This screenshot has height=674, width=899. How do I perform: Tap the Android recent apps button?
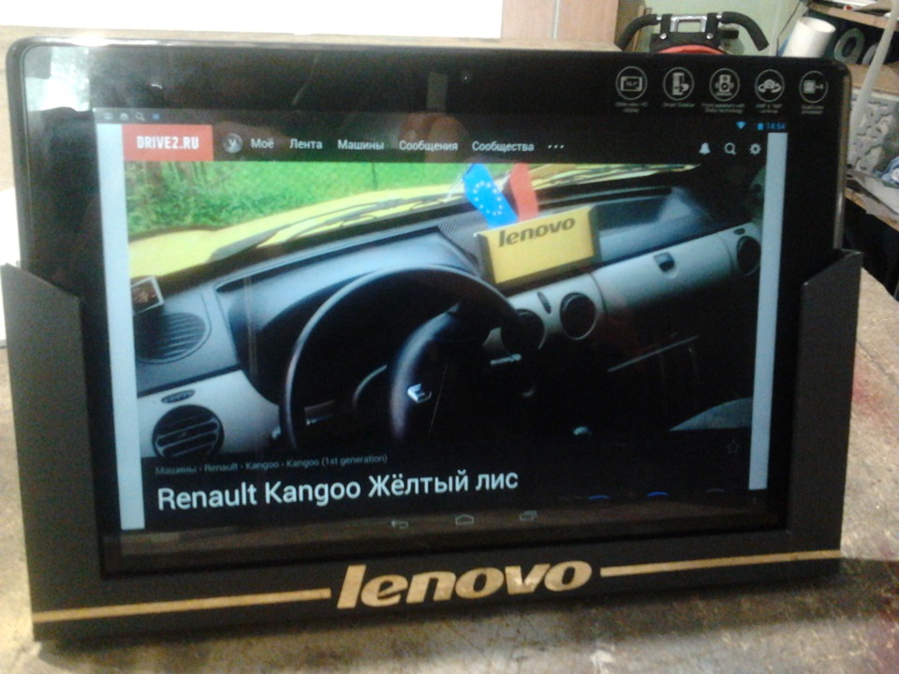pos(528,517)
